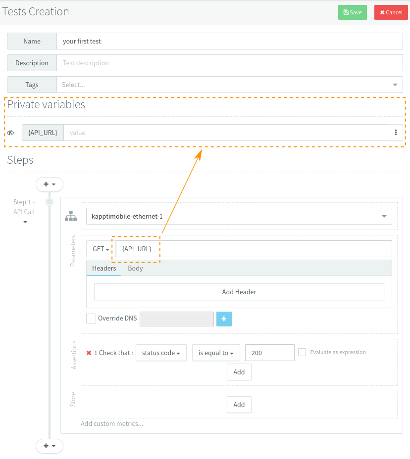Open the GET method dropdown
The height and width of the screenshot is (459, 410).
point(101,249)
